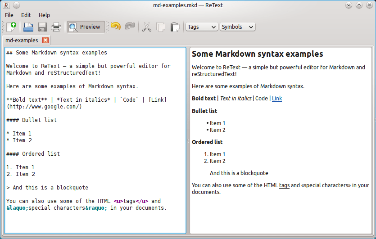
Task: Cut selection using the scissors icon
Action: (x=146, y=27)
